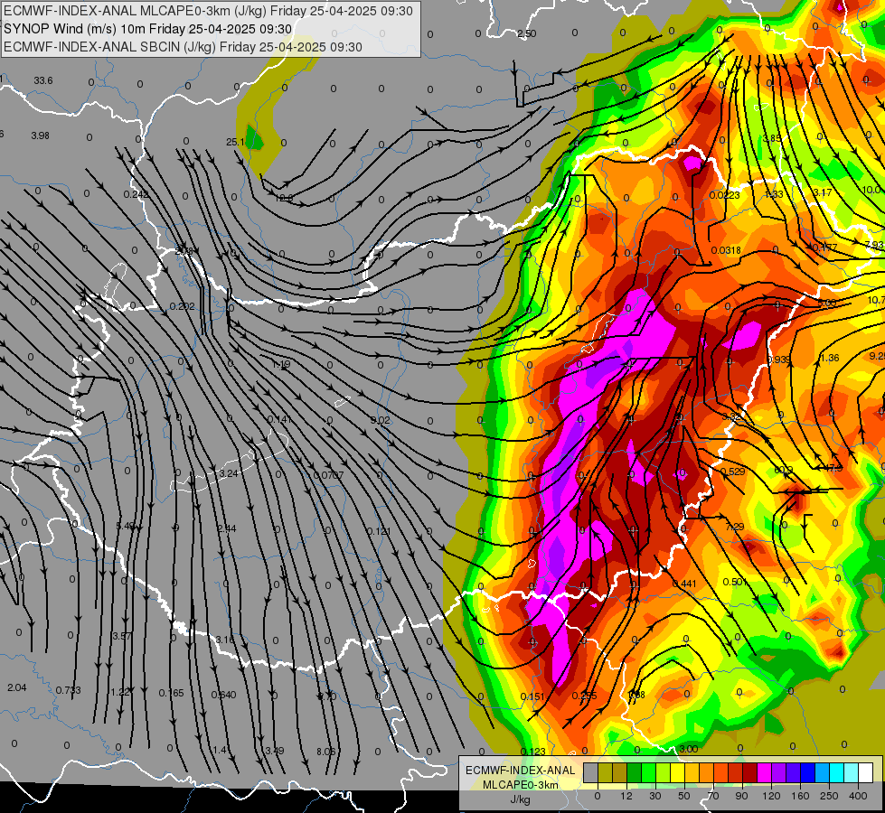Select the dark red legend swatch
885x813 pixels.
pos(750,772)
